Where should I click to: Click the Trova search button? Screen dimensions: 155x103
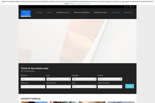[x=130, y=86]
